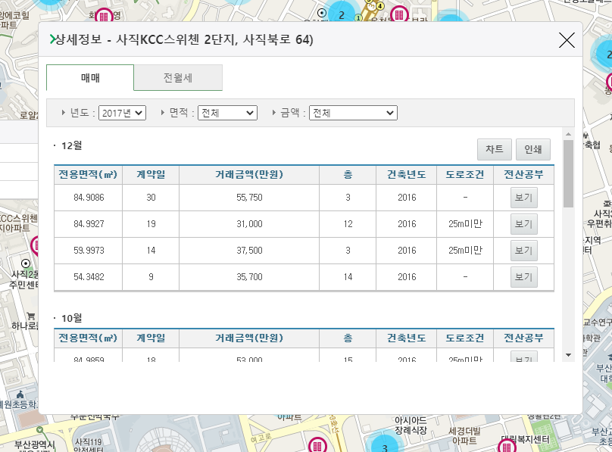
Task: Click 보기 for the 35,700 row
Action: 524,277
